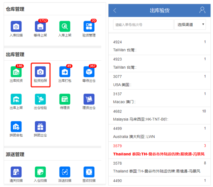Select batch 4682 Malaysia HK-TNT row

click(159, 115)
